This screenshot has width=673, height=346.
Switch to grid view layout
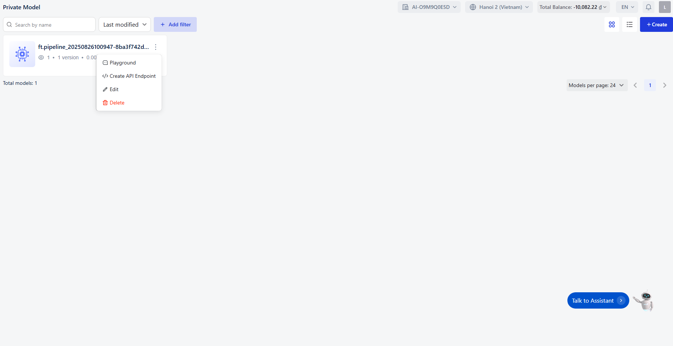[611, 24]
